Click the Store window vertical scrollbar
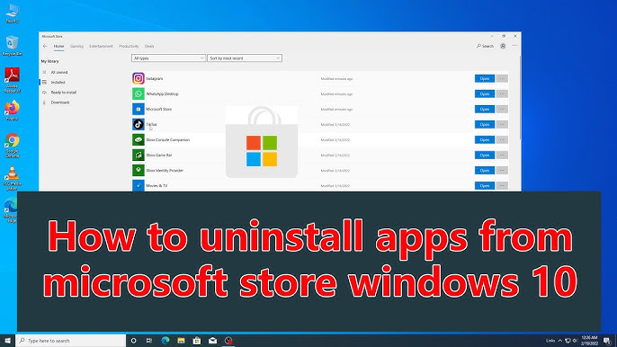The image size is (617, 347). click(x=520, y=98)
